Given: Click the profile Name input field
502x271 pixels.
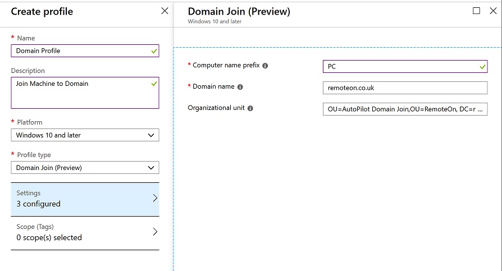Looking at the screenshot, I should [x=85, y=51].
